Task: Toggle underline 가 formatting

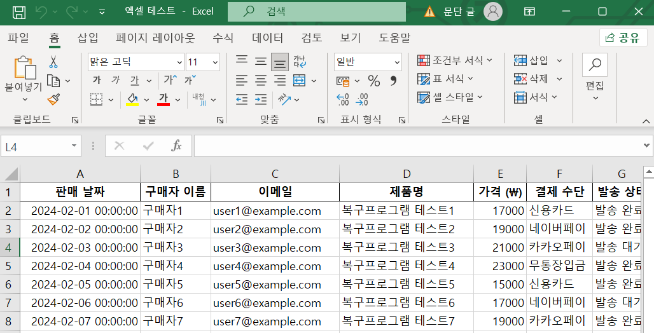Action: (x=134, y=80)
